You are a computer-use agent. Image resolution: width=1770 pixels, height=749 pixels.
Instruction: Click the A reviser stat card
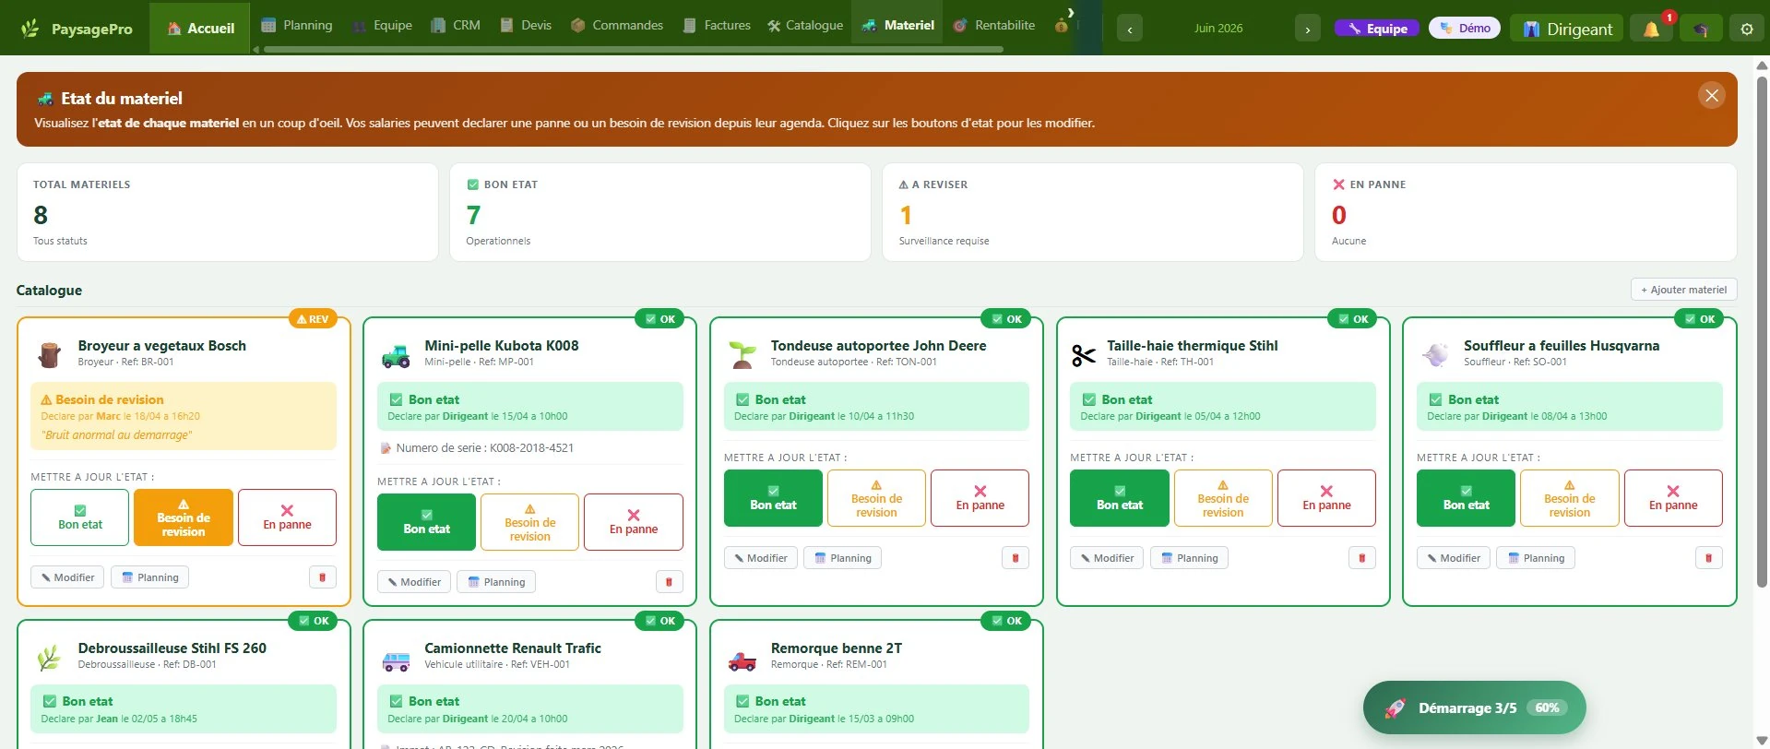(1092, 212)
